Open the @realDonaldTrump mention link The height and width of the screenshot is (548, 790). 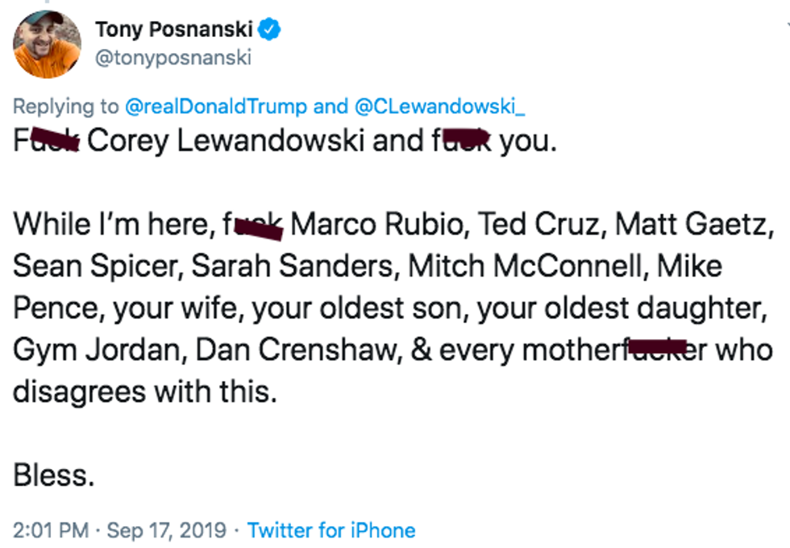[x=215, y=106]
